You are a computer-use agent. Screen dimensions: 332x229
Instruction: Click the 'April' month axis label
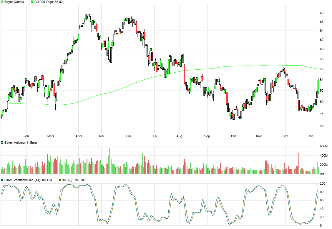point(79,136)
